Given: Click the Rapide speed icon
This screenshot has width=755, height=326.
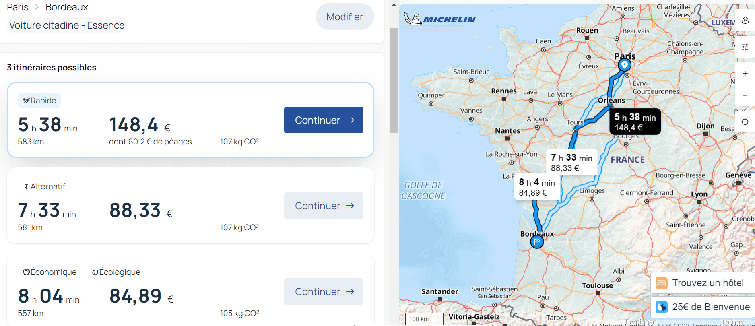Looking at the screenshot, I should click(x=27, y=101).
